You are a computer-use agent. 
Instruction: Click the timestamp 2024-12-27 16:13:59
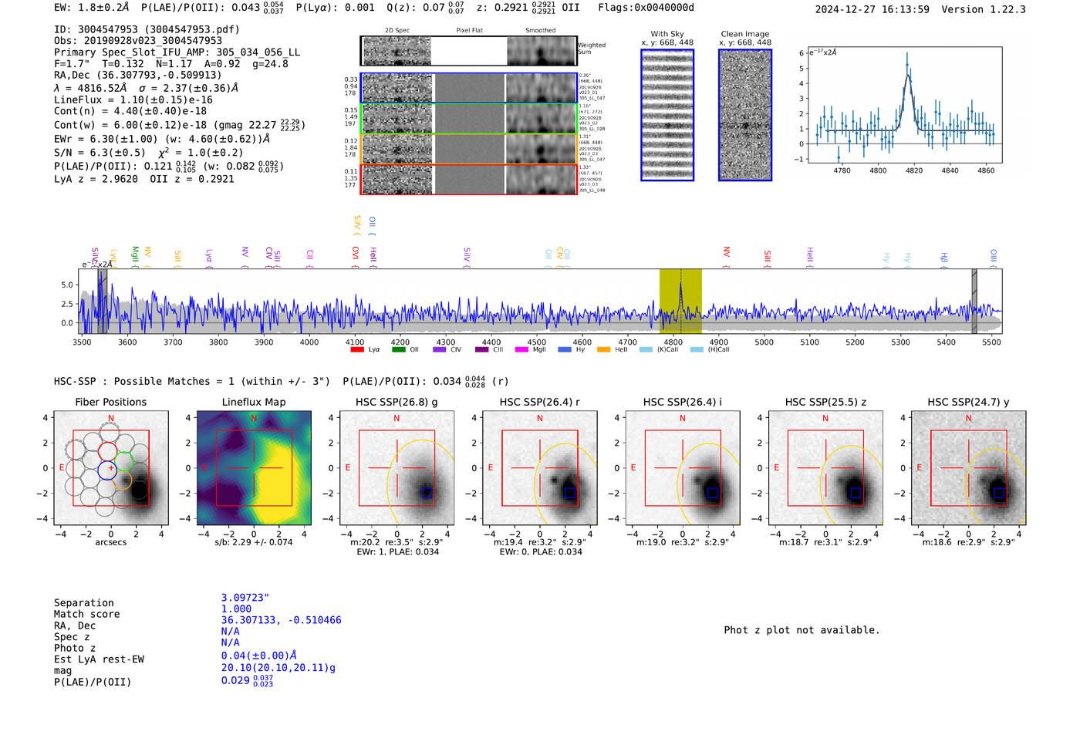872,9
